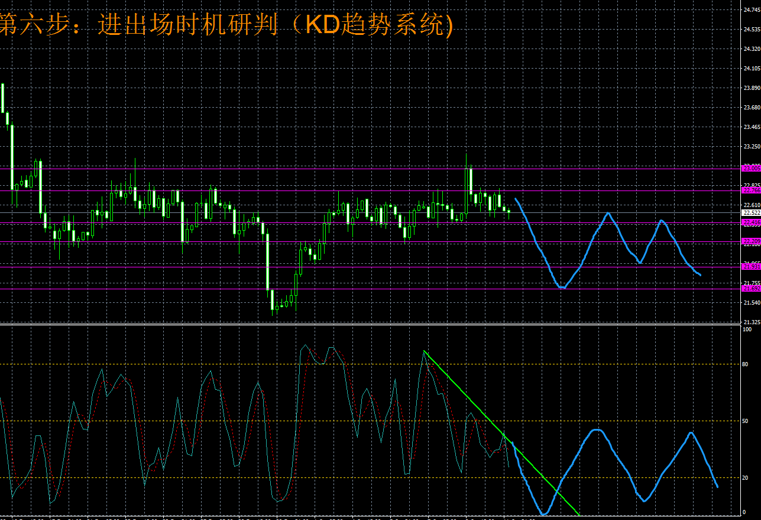Image resolution: width=761 pixels, height=520 pixels.
Task: Click the 80 level on indicator scale
Action: click(747, 365)
